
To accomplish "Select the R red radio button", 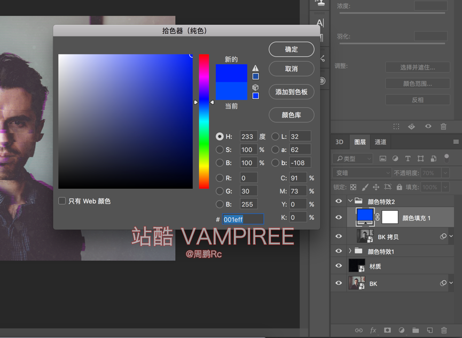I will tap(220, 178).
